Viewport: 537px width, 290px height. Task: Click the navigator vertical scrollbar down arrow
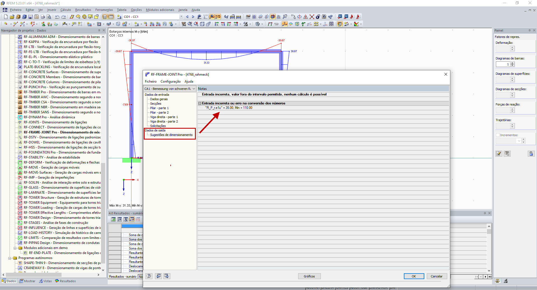[103, 270]
